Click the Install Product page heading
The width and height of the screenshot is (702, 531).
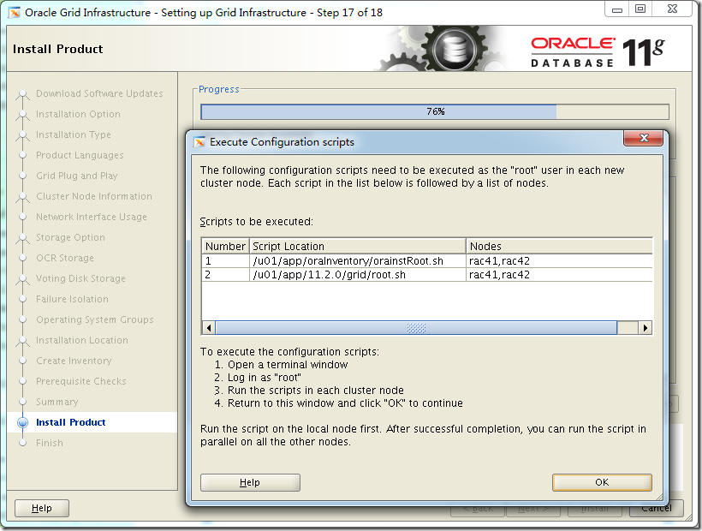coord(57,49)
